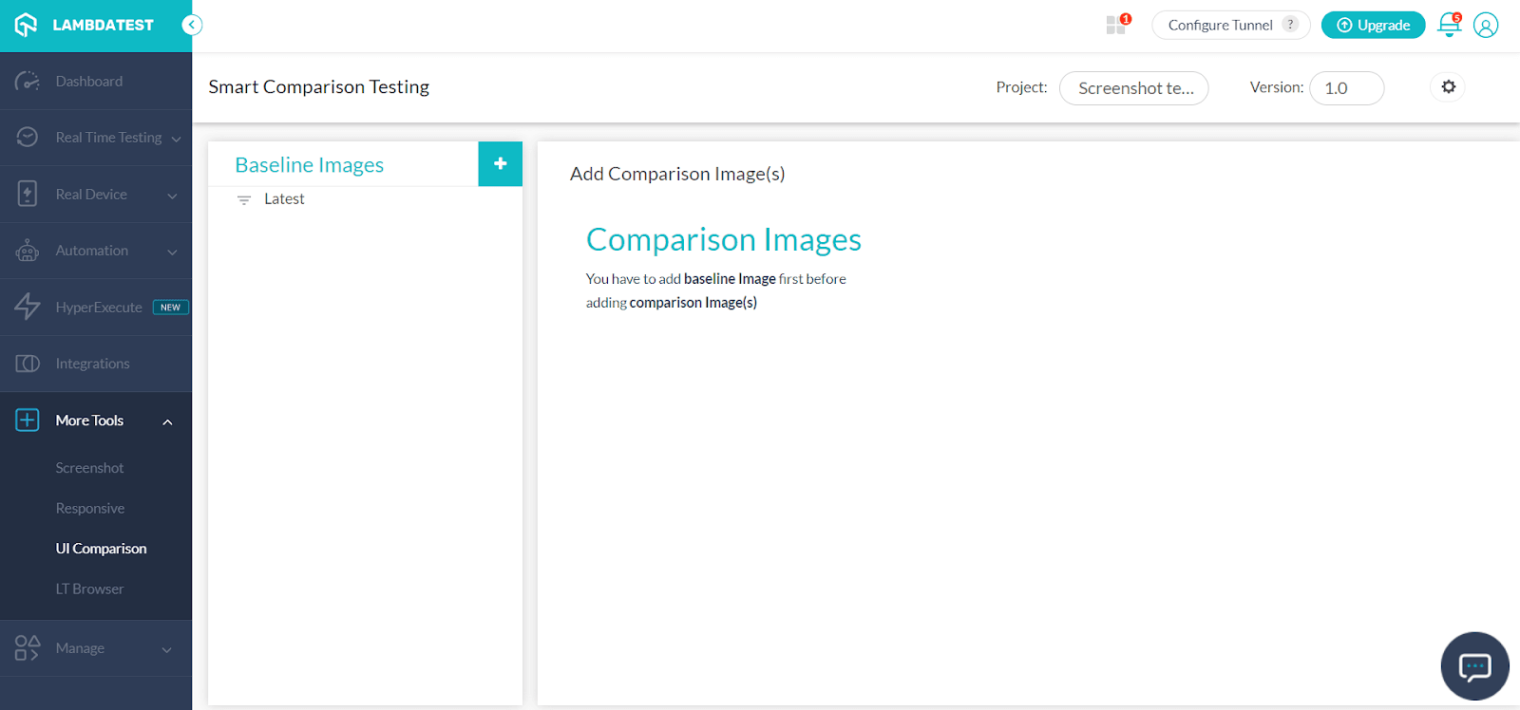Open Latest sort option
1520x710 pixels.
pyautogui.click(x=284, y=199)
